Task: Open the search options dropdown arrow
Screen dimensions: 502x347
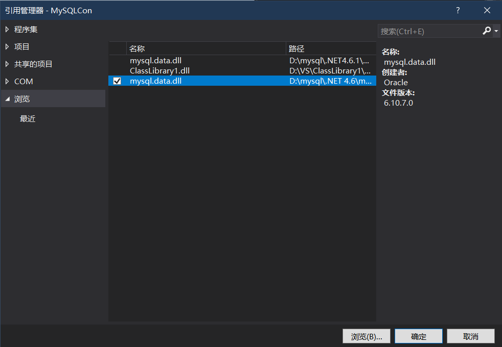Action: point(495,31)
